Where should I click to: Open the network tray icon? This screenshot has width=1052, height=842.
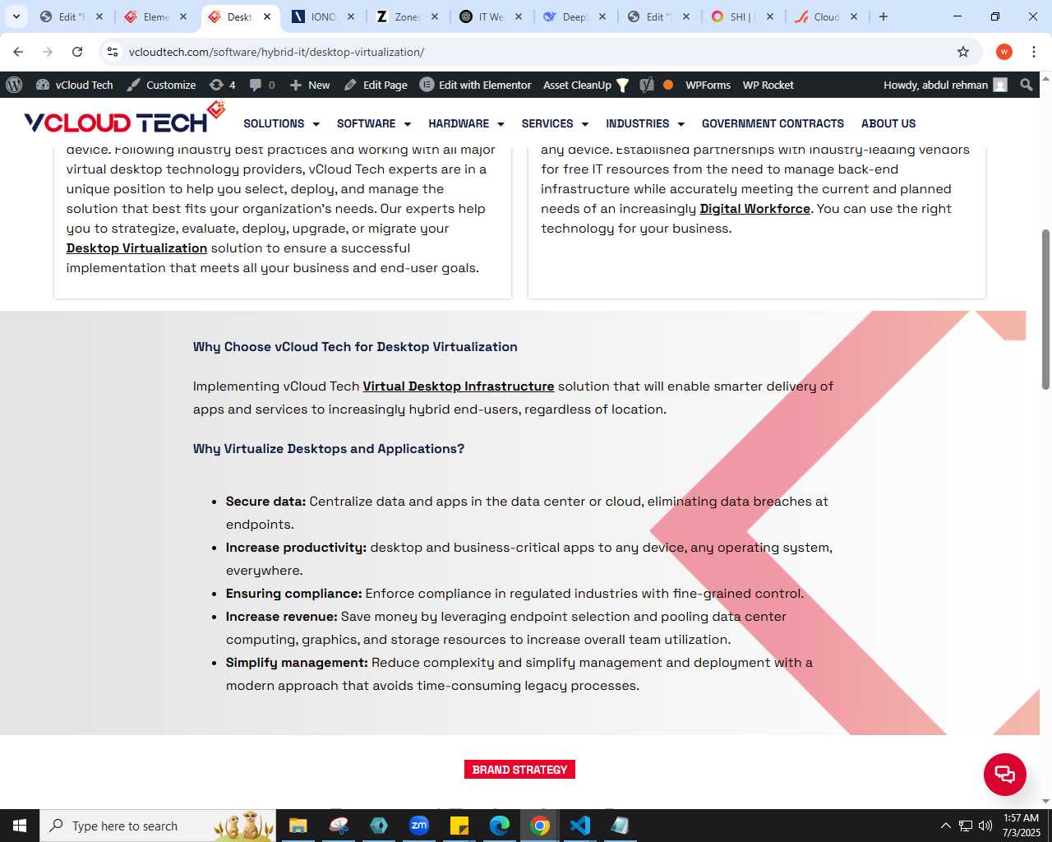[x=966, y=826]
